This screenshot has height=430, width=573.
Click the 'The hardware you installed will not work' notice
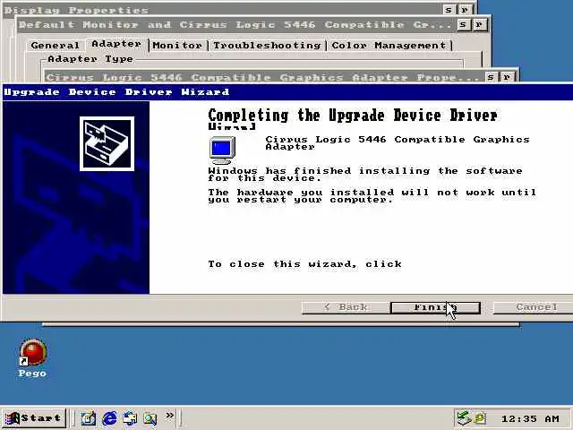pyautogui.click(x=372, y=195)
